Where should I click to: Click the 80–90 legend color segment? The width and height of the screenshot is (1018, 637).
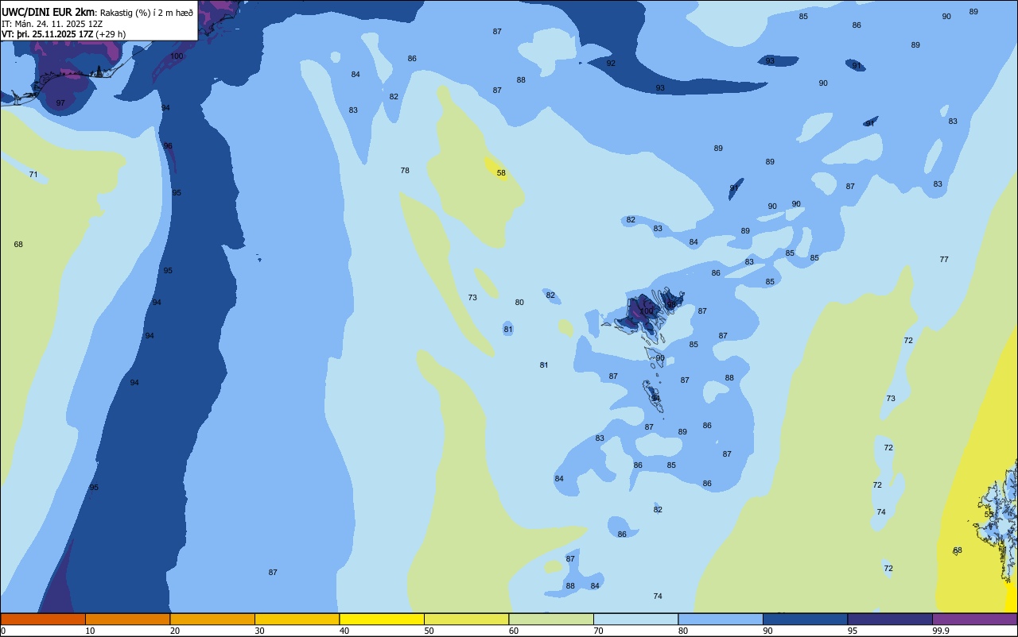coord(721,619)
